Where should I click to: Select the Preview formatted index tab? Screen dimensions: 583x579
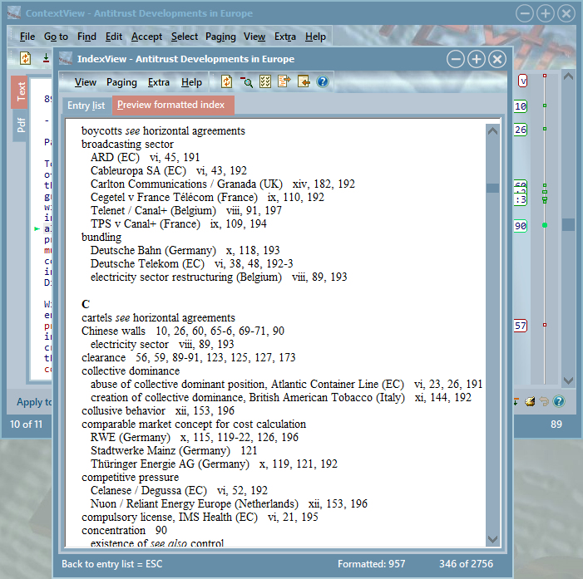click(x=172, y=105)
